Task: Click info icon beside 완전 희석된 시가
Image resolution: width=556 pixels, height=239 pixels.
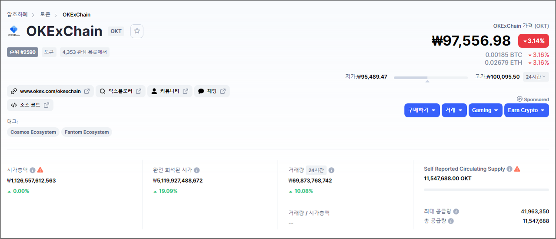Action: (197, 170)
